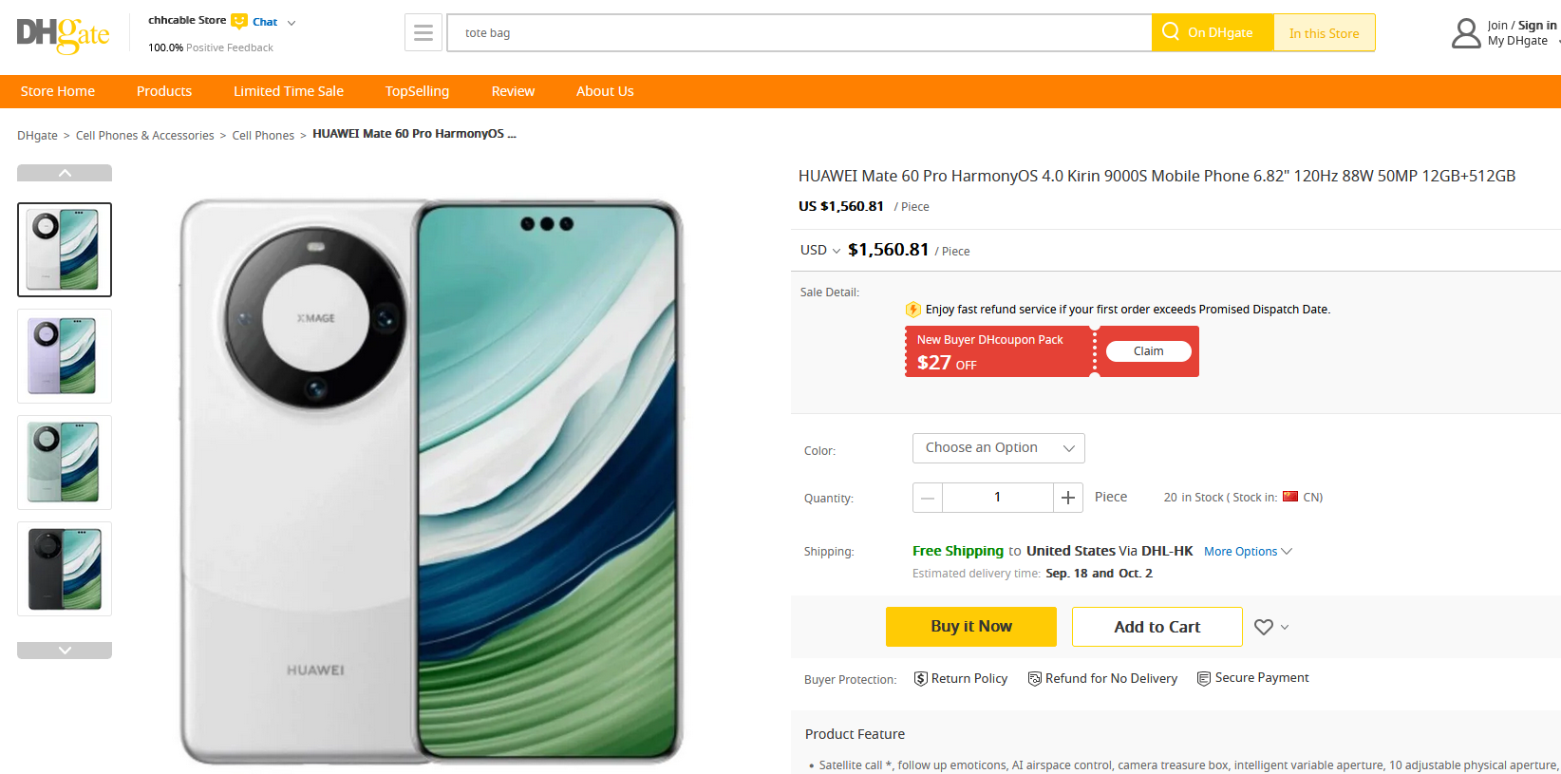Click the Buy it Now button
The height and width of the screenshot is (774, 1561).
(971, 627)
